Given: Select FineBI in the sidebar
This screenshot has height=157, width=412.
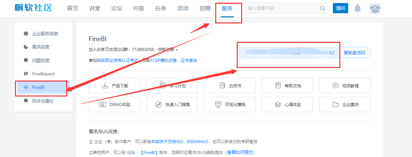Looking at the screenshot, I should [x=44, y=87].
